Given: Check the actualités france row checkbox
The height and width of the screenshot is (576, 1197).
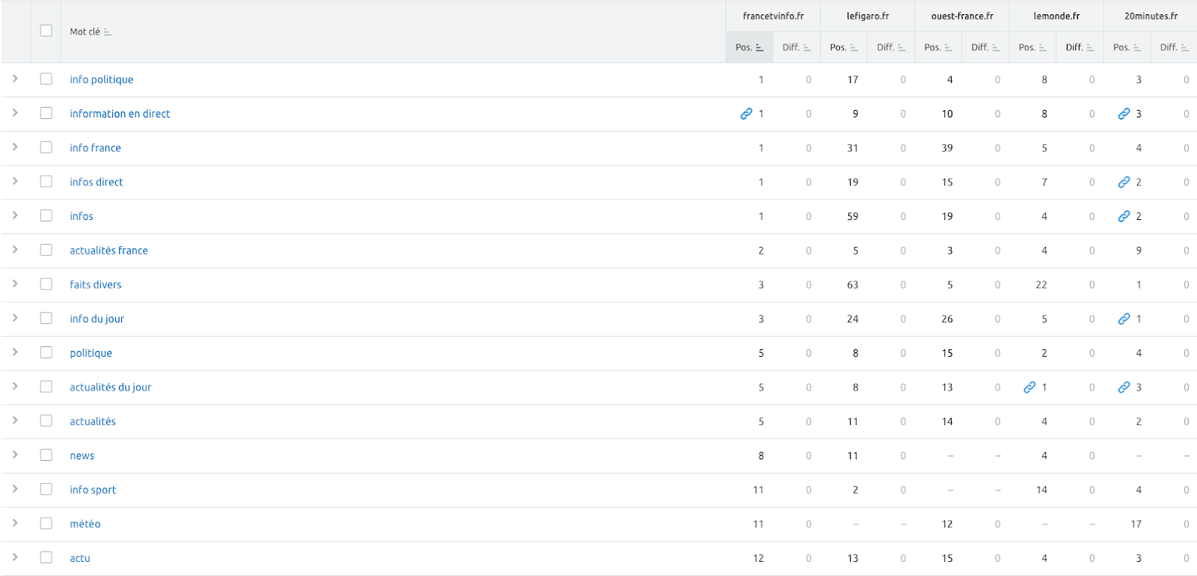Looking at the screenshot, I should point(46,250).
